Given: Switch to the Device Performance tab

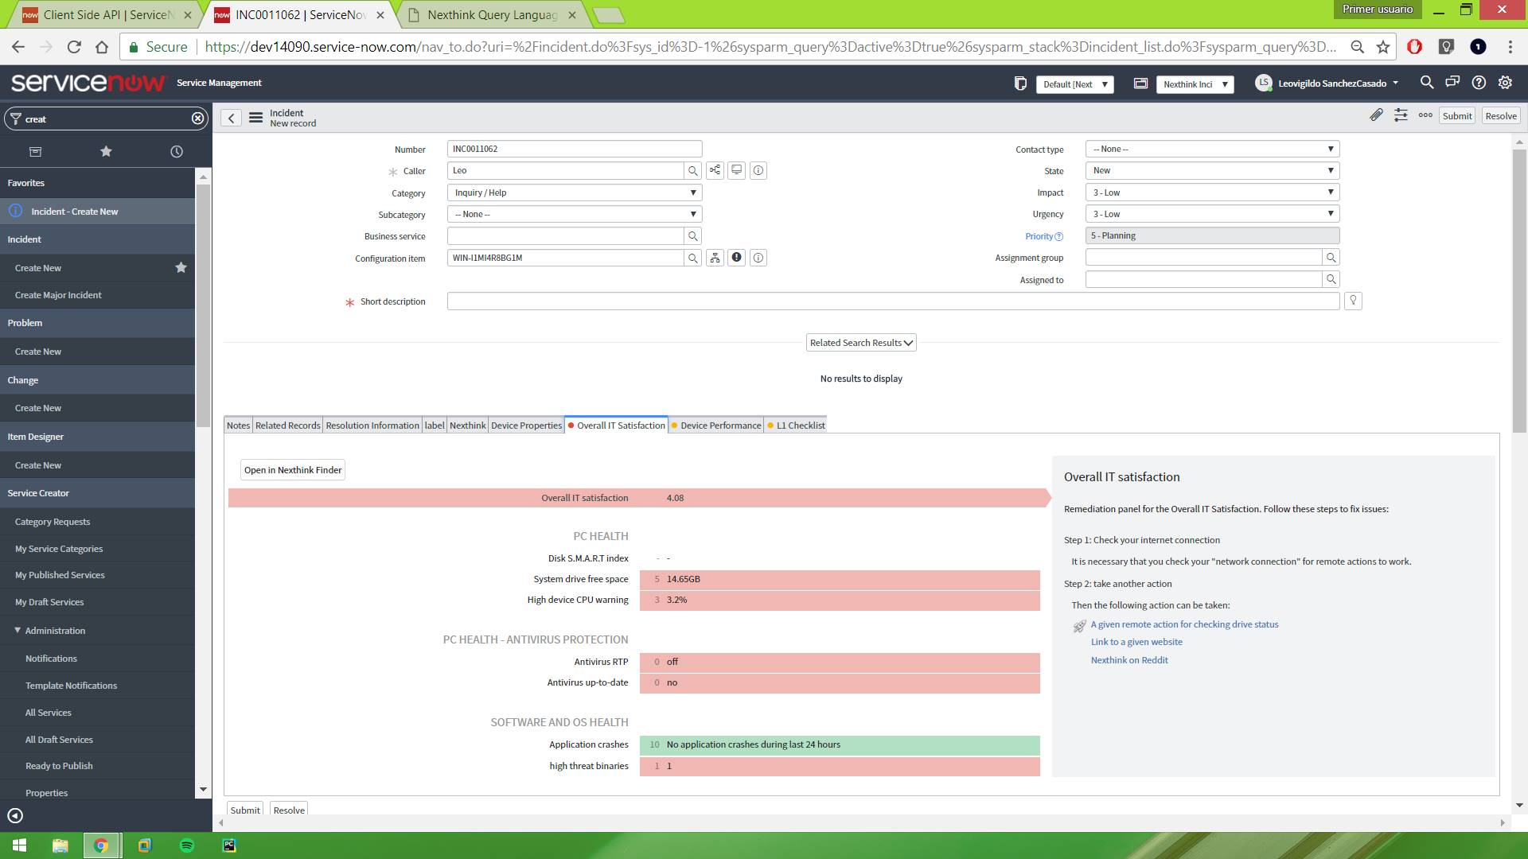Looking at the screenshot, I should point(719,425).
